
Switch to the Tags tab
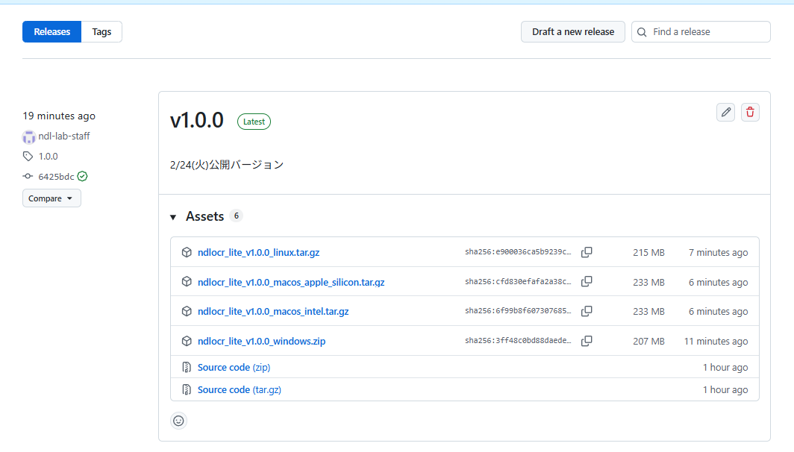click(x=101, y=32)
